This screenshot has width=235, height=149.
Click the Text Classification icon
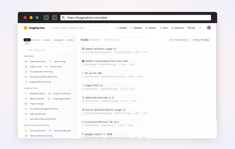[26, 131]
